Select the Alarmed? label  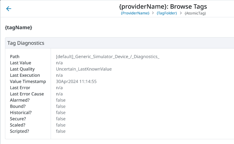[x=20, y=100]
